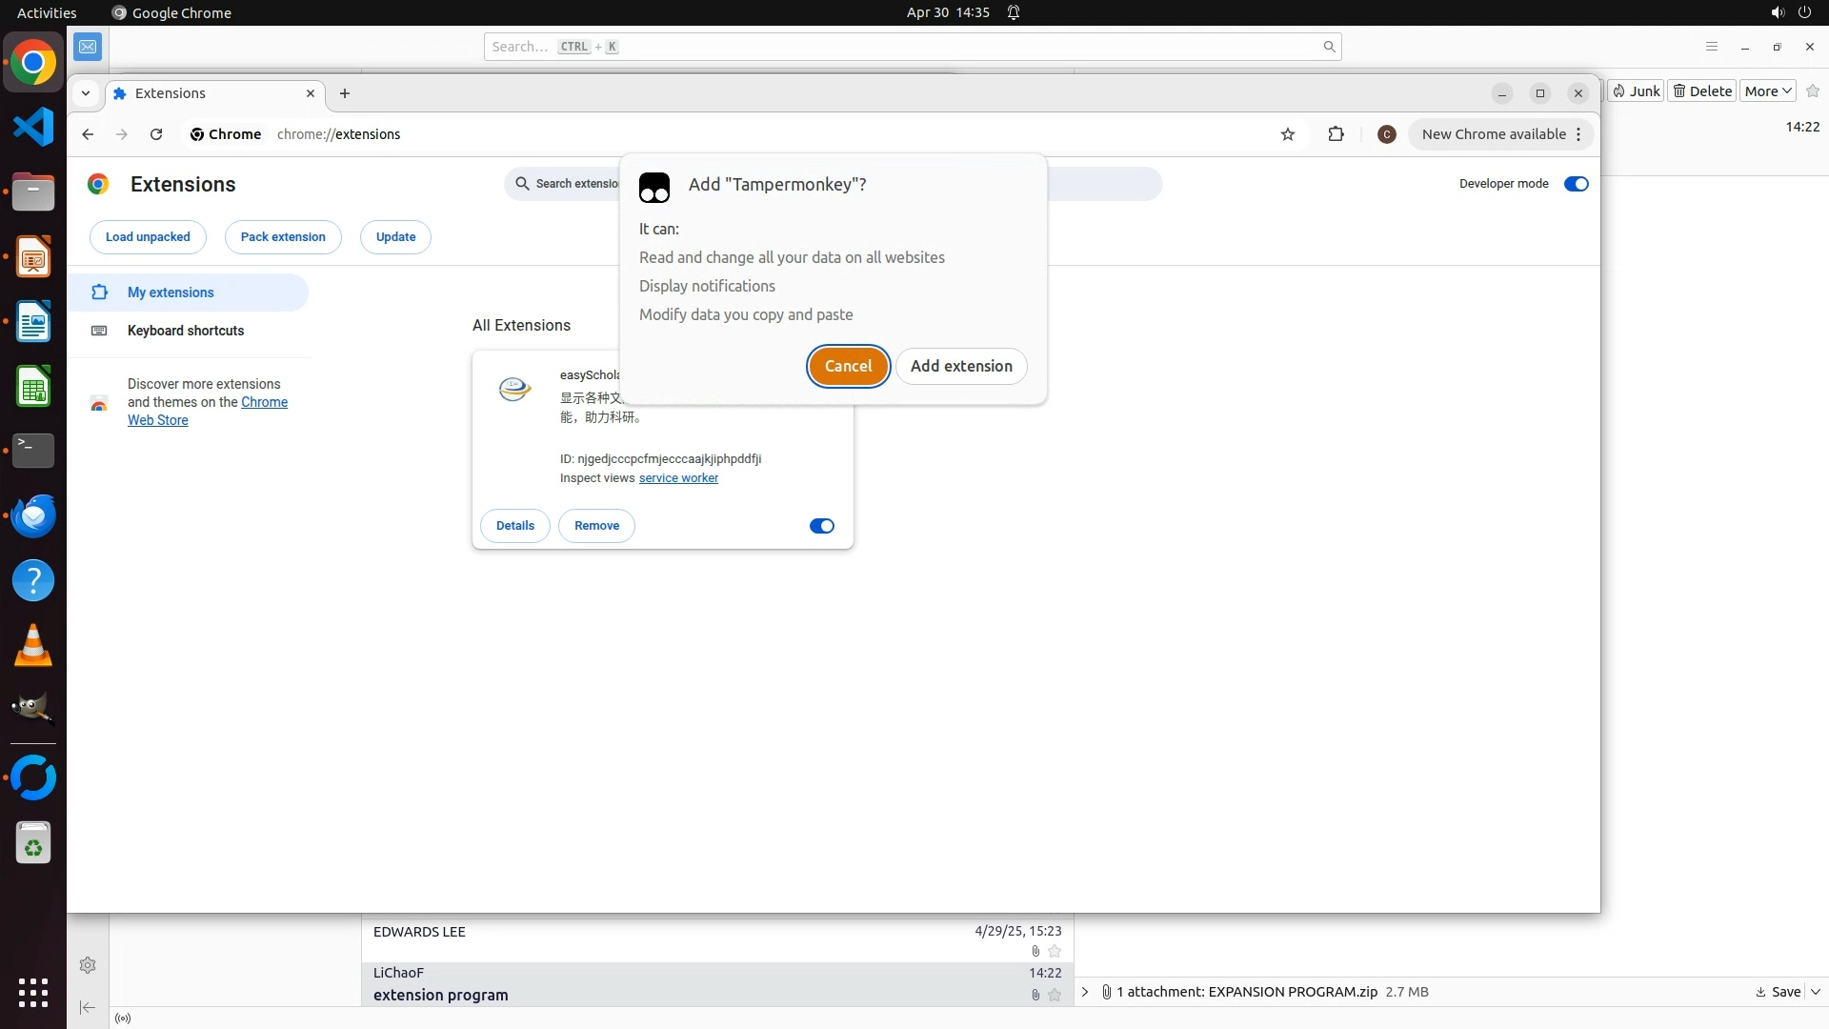Expand the More dropdown in Thunderbird

click(x=1768, y=91)
